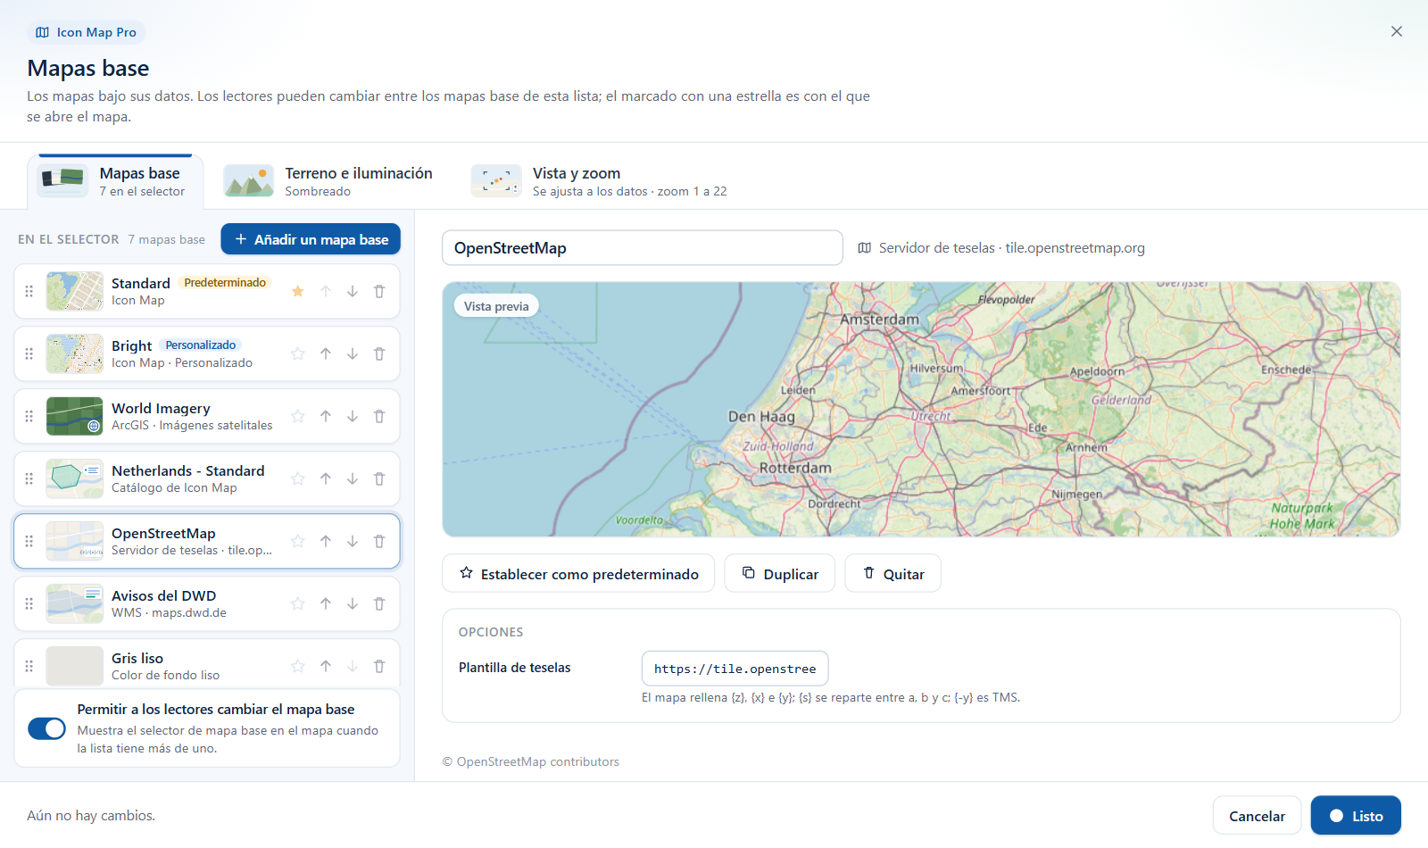
Task: Edit the OpenStreetMap name field
Action: (x=643, y=248)
